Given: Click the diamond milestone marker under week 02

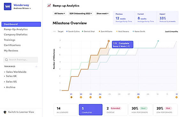Looking at the screenshot, I should tap(81, 97).
